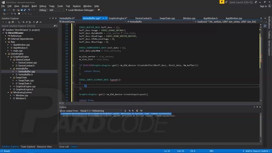
Task: Select Window.cpp in Solution Explorer
Action: (22, 95)
